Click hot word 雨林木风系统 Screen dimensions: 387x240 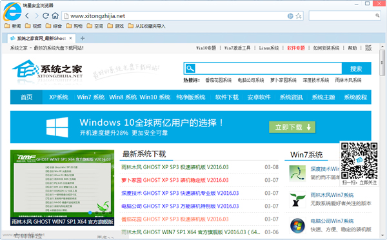pos(348,80)
